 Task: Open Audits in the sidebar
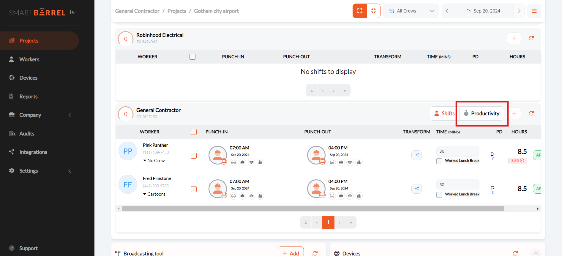click(27, 134)
